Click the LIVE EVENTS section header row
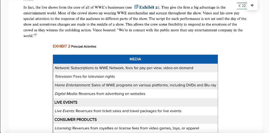This screenshot has width=269, height=133. click(x=135, y=102)
